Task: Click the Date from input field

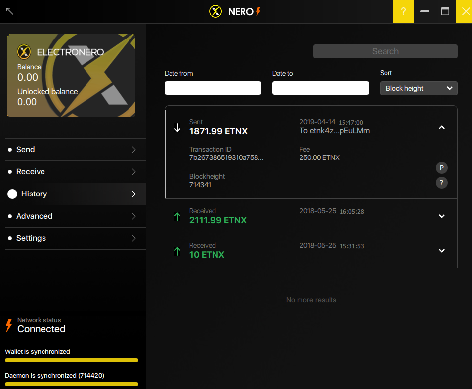Action: coord(213,88)
